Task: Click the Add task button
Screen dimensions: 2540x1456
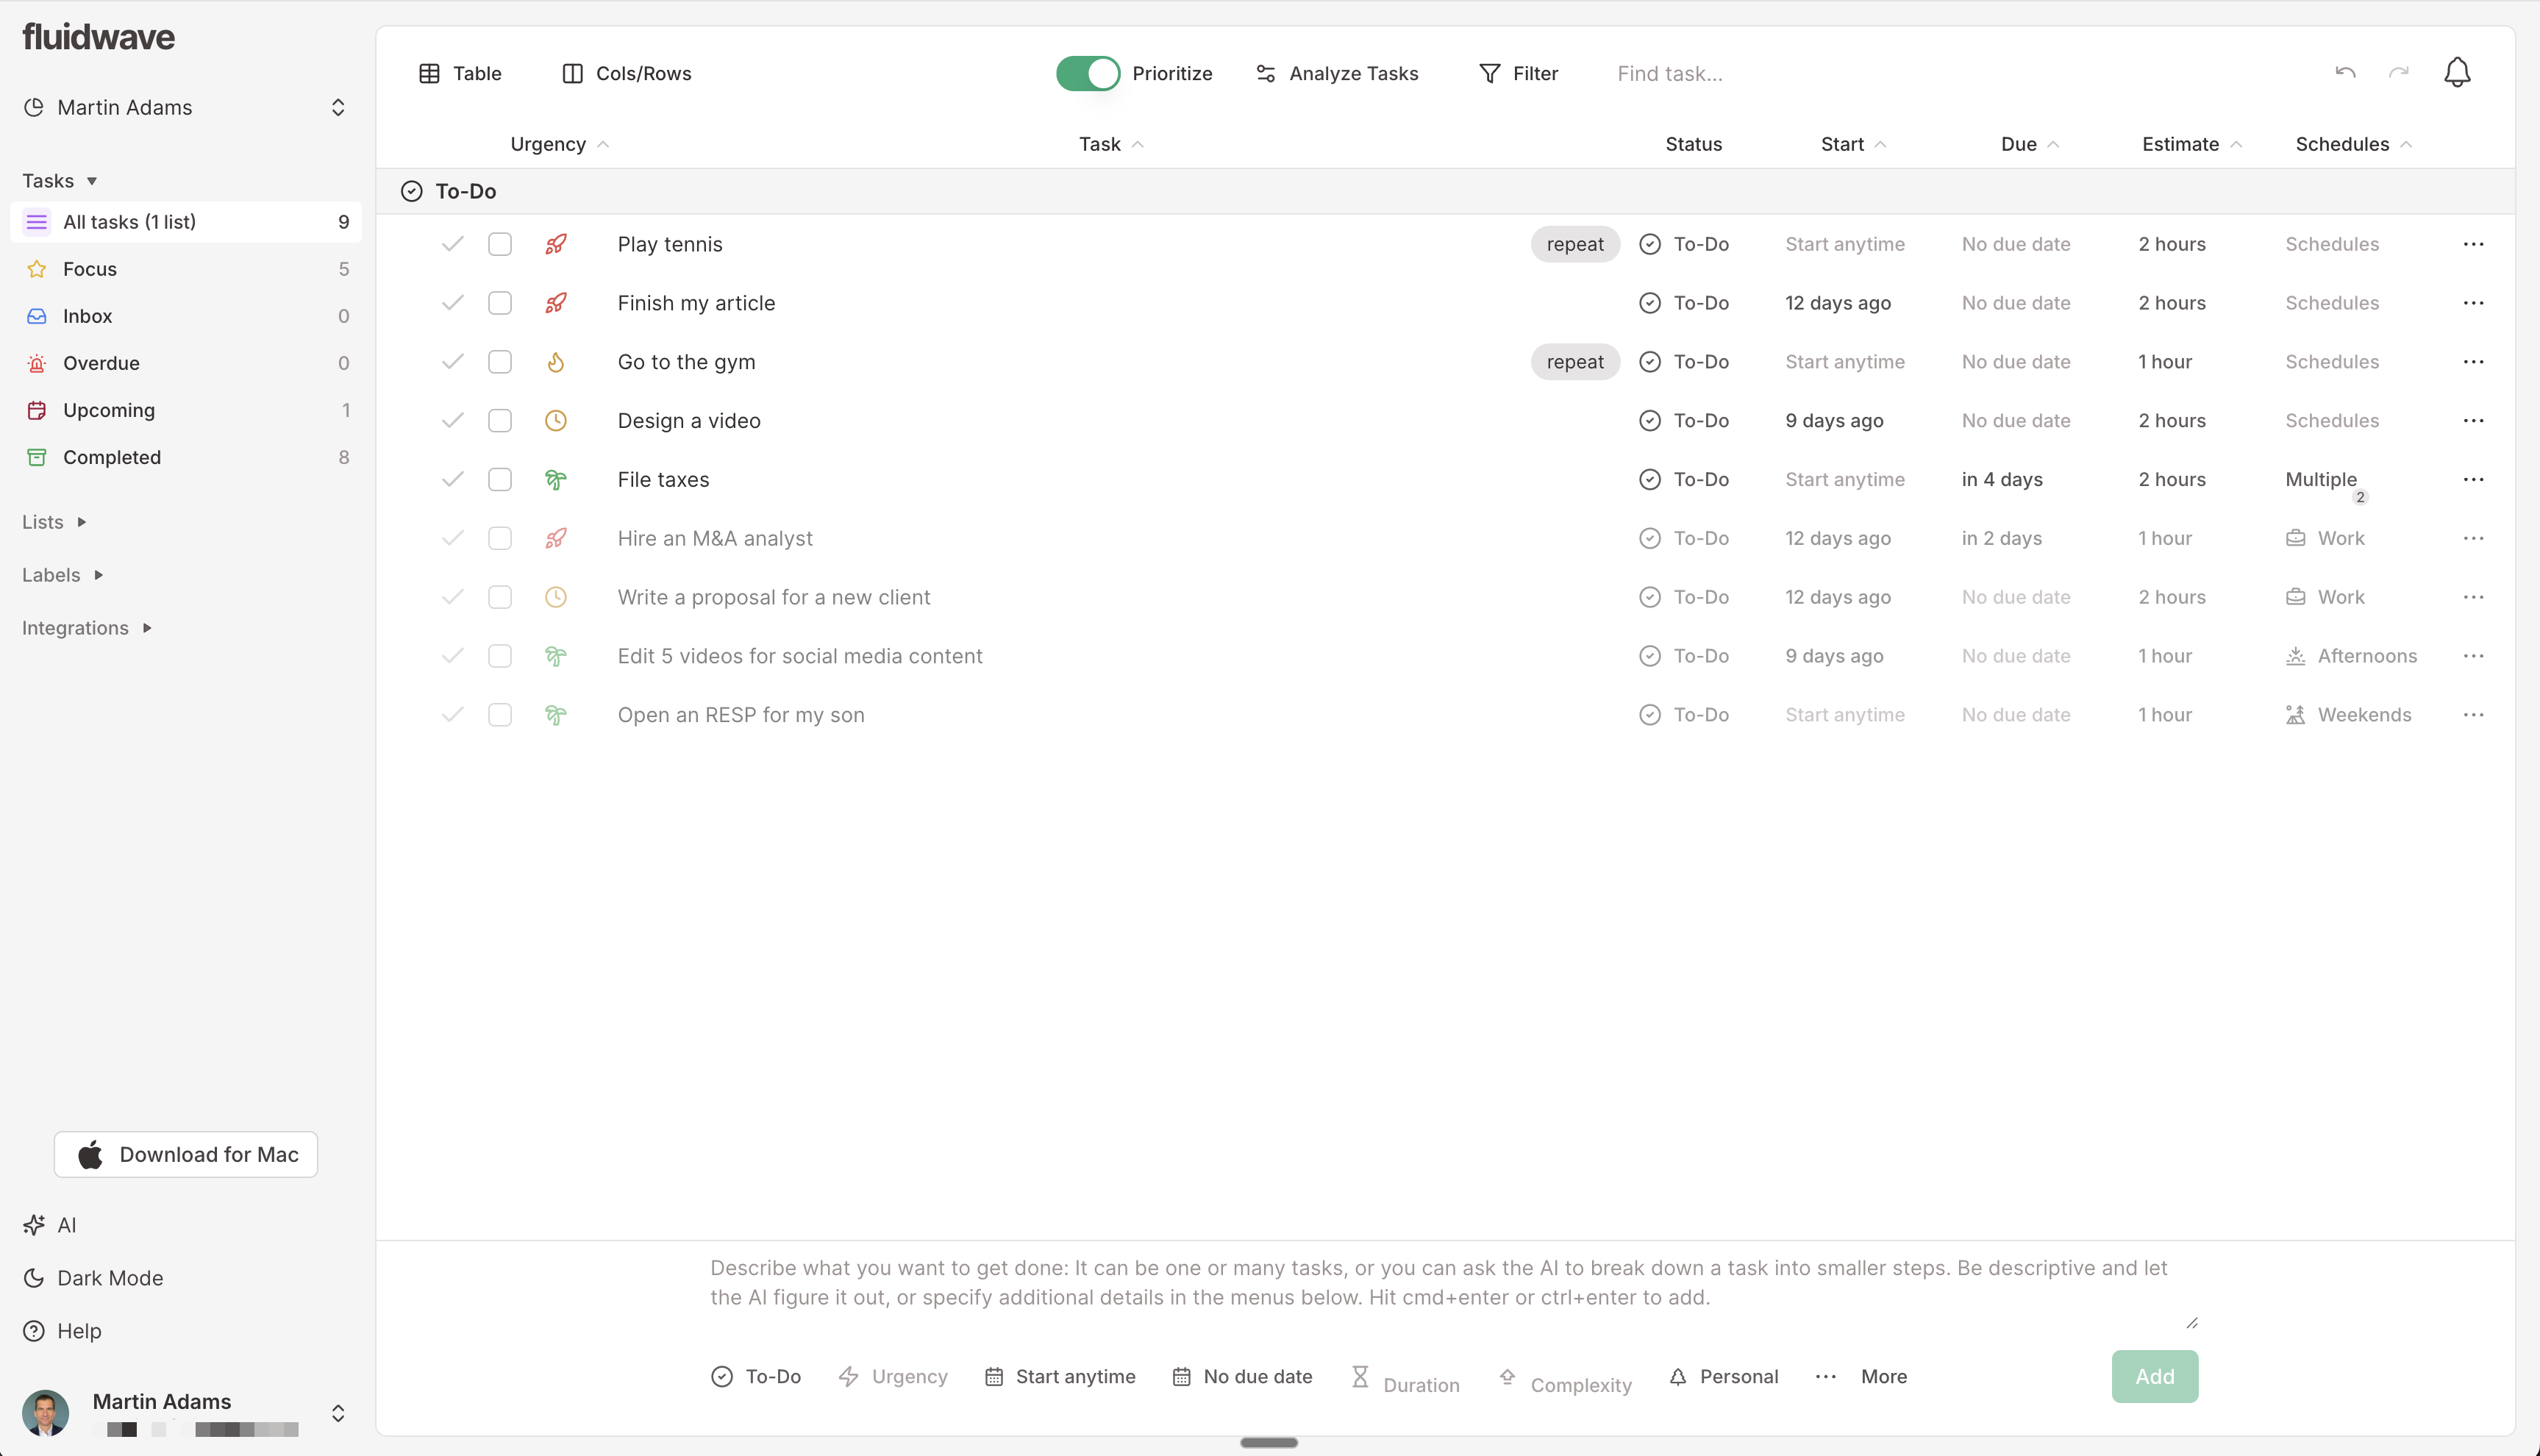Action: coord(2155,1377)
